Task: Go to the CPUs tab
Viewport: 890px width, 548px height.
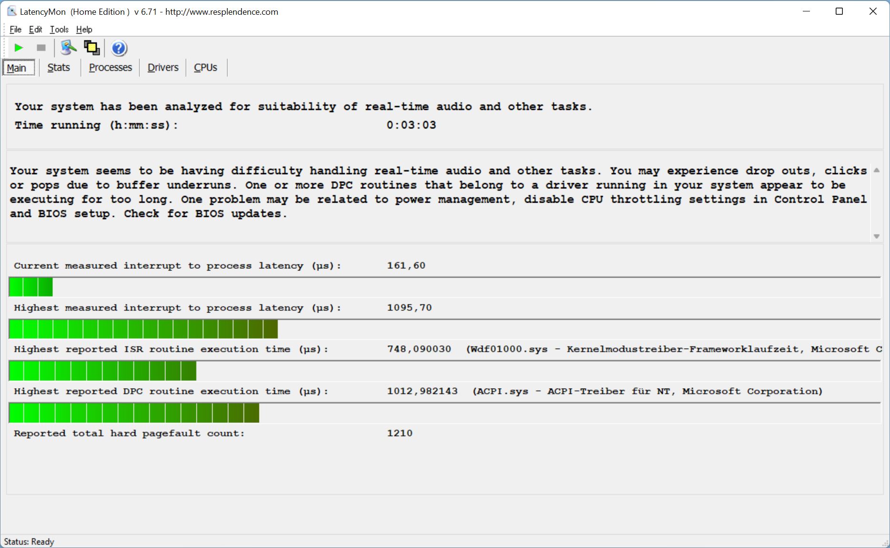Action: coord(205,68)
